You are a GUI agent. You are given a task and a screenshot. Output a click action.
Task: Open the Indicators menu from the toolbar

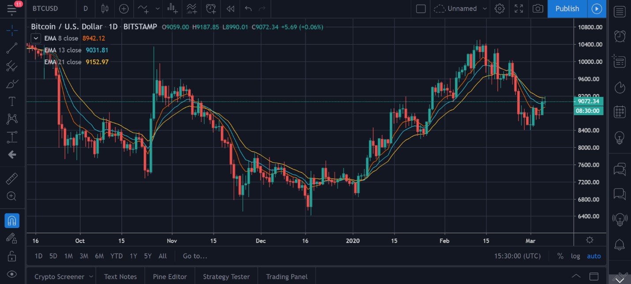pos(143,9)
